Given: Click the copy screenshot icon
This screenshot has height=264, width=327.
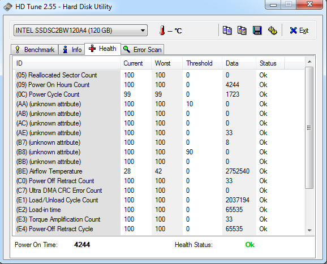Looking at the screenshot, I should point(242,31).
